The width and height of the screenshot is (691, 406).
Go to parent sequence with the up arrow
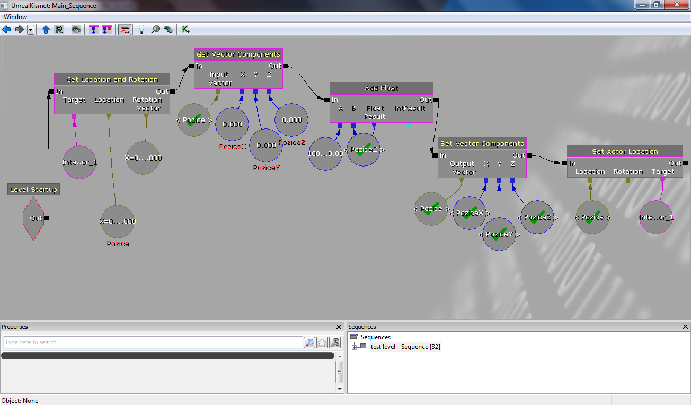46,30
